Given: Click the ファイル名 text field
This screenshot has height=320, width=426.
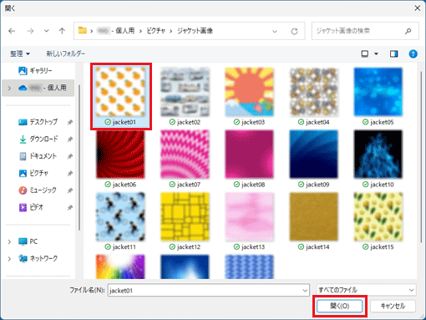Looking at the screenshot, I should click(209, 291).
